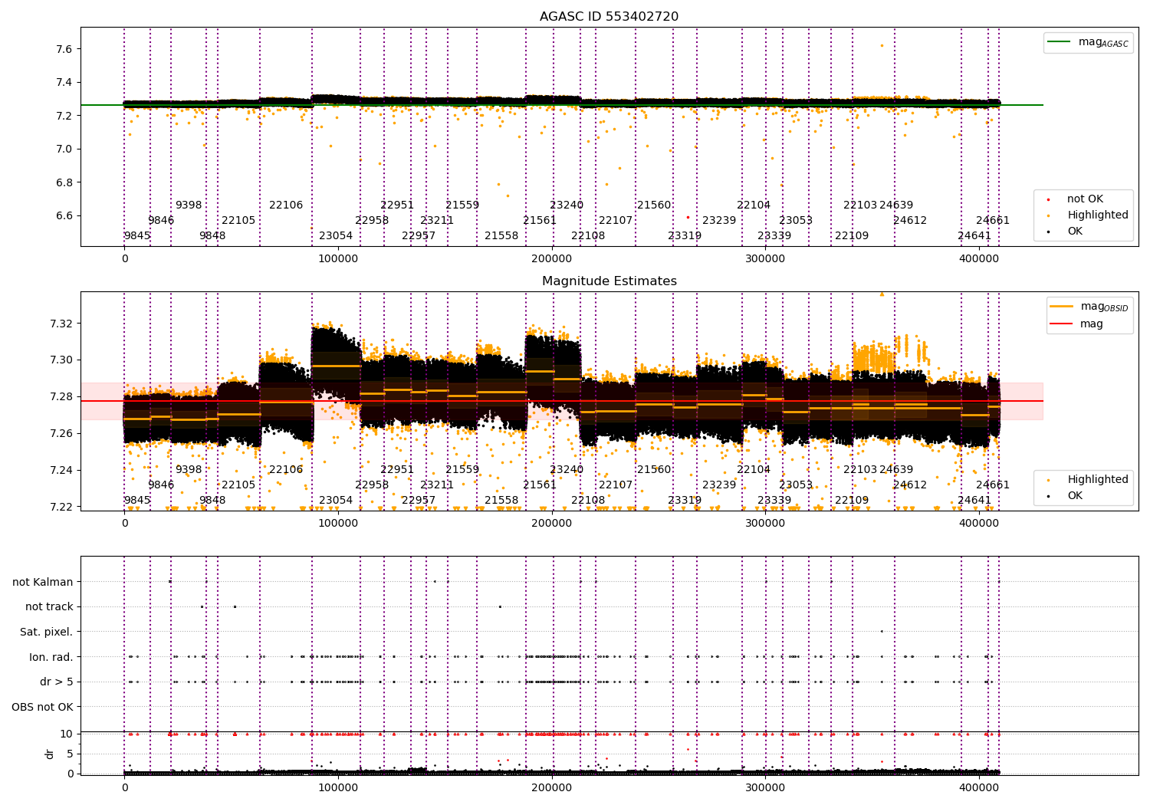Click the 'not Kalman' axis label

coord(43,582)
